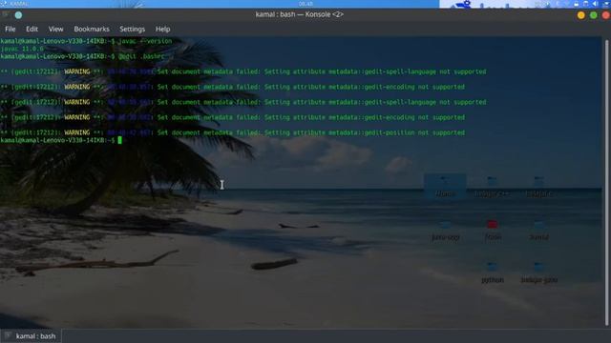Click the clipboard icon in the system tray
This screenshot has width=611, height=343.
585,4
